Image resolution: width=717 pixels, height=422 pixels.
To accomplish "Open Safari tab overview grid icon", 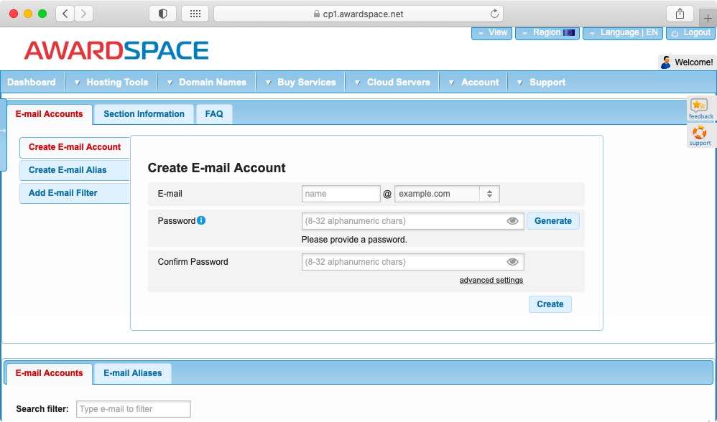I will pos(195,13).
